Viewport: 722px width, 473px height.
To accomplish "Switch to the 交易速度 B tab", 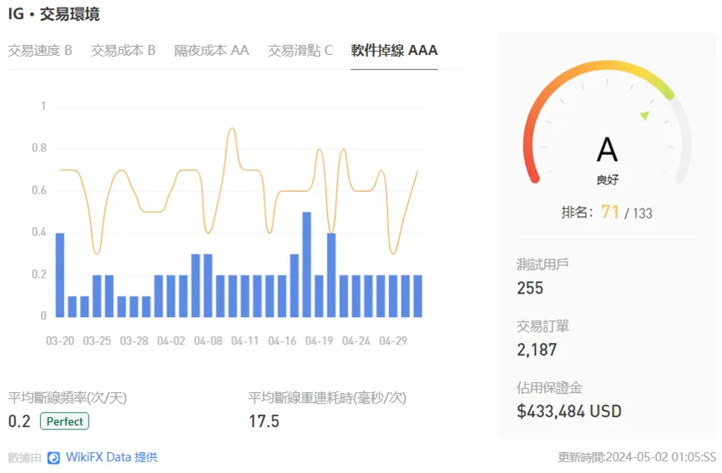I will [40, 50].
